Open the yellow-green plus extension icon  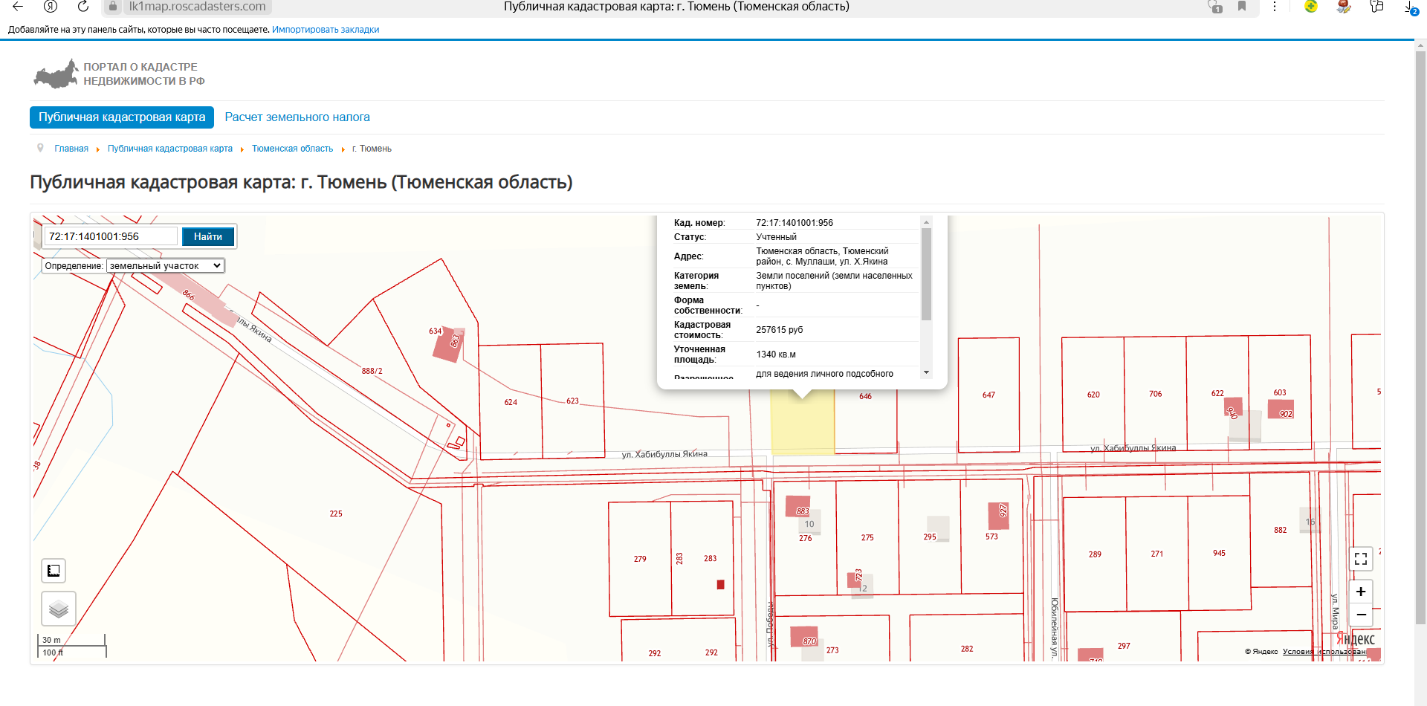coord(1311,7)
